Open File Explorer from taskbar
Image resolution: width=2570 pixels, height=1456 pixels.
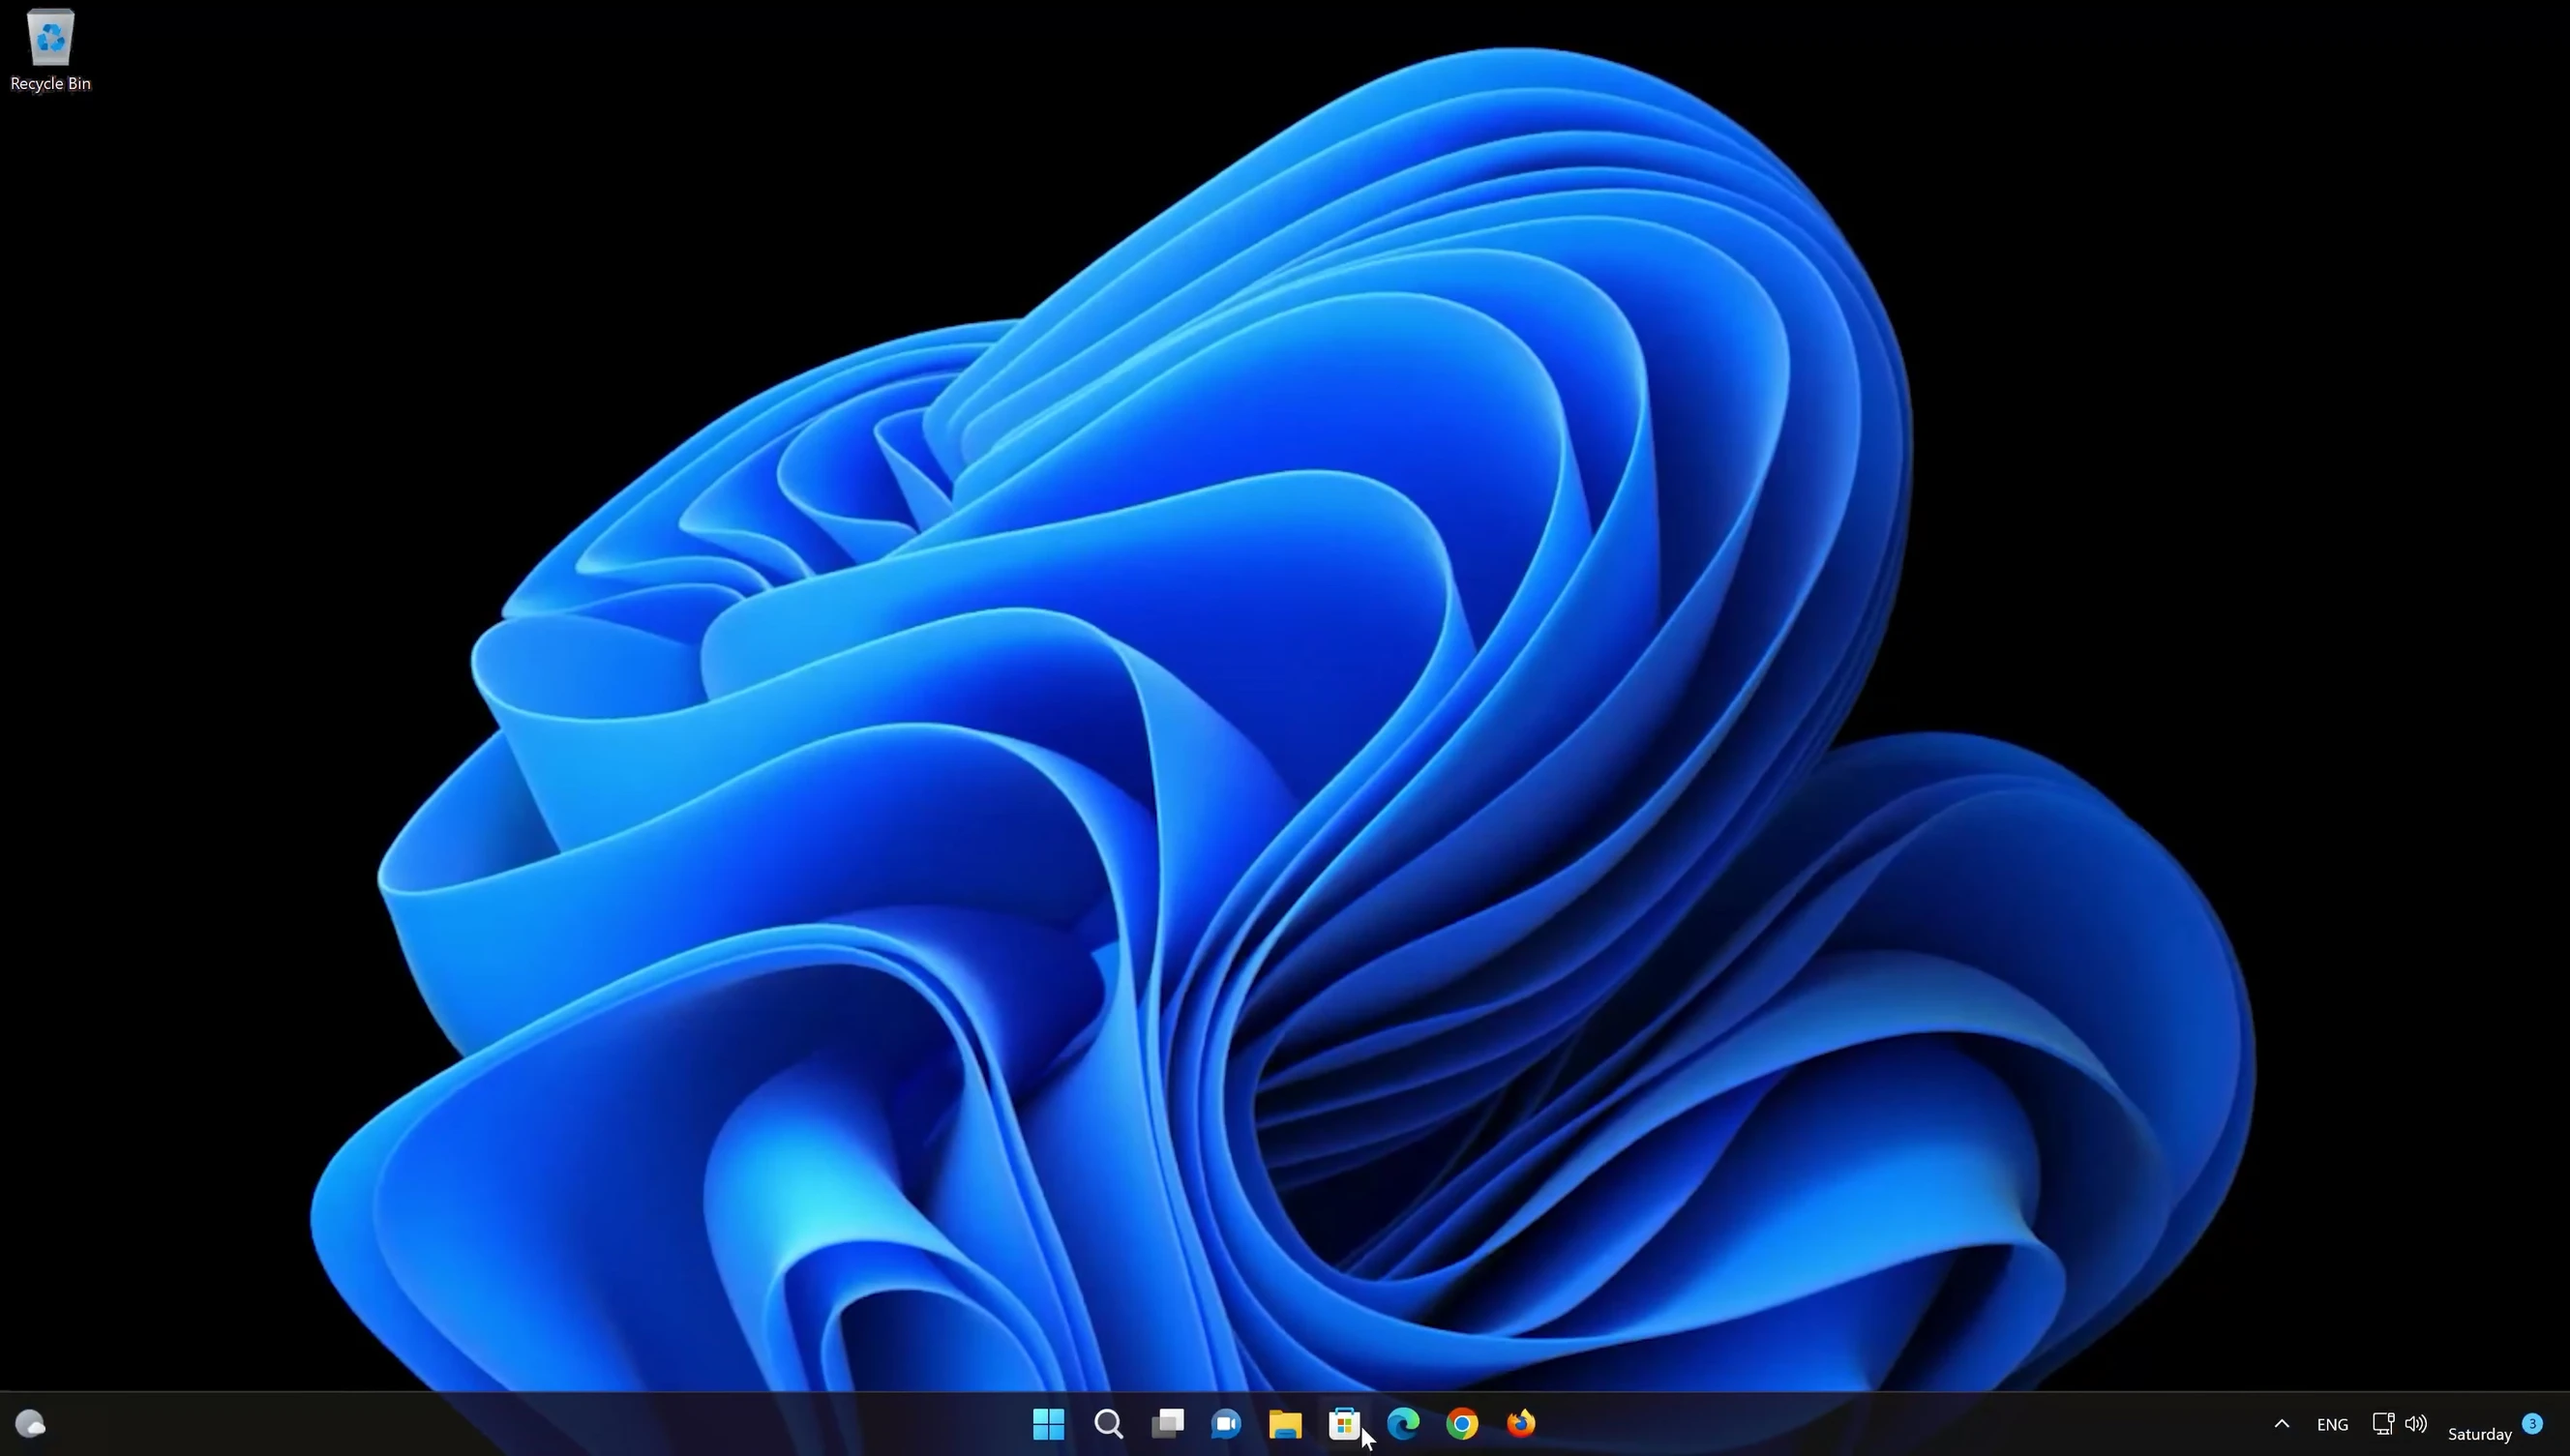point(1285,1424)
